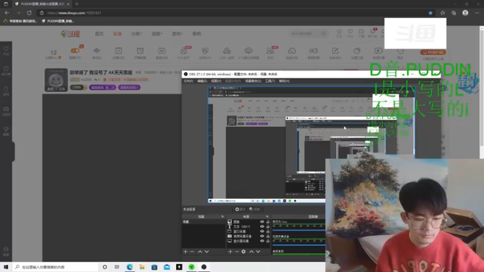The height and width of the screenshot is (272, 484).
Task: Click the alarm clock icon in streamer toolbar
Action: [x=140, y=51]
